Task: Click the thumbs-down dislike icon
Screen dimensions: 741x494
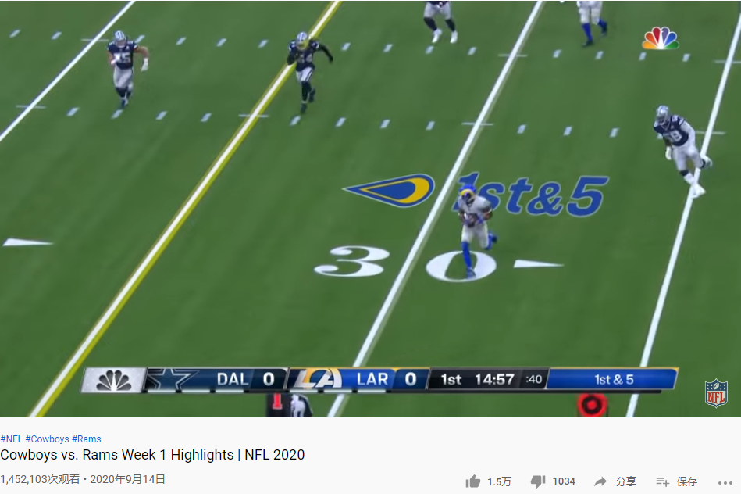Action: pyautogui.click(x=538, y=481)
